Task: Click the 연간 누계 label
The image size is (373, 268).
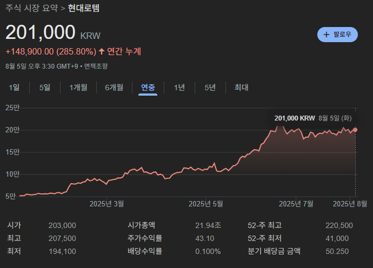Action: point(124,51)
